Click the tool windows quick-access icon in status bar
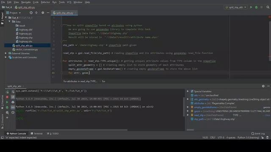 (x=2, y=138)
